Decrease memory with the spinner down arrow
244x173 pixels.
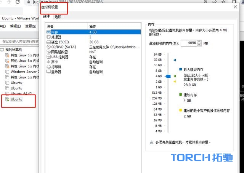199,45
